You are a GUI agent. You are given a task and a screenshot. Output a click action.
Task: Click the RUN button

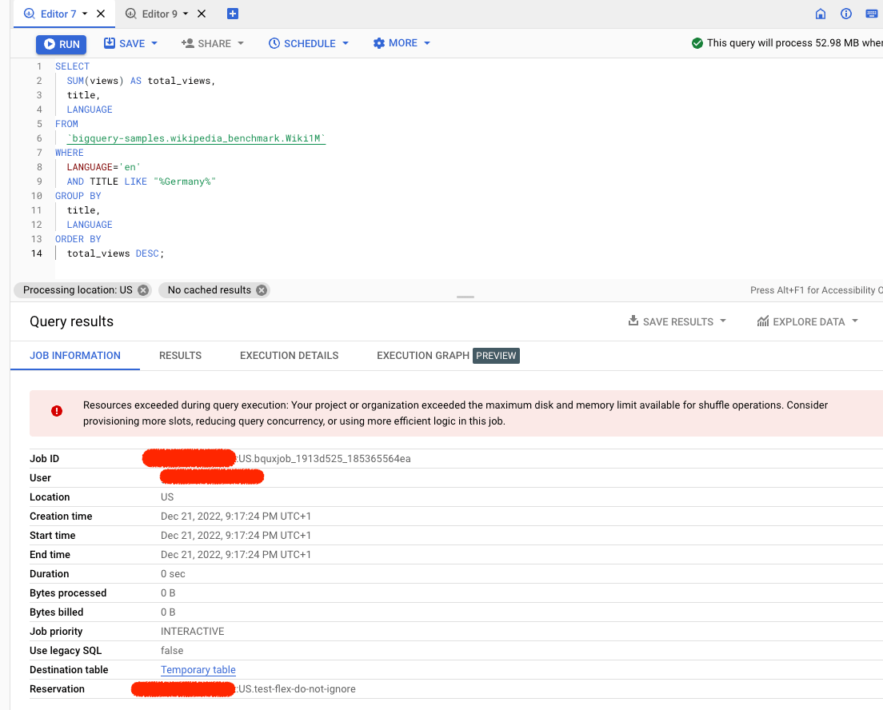61,44
